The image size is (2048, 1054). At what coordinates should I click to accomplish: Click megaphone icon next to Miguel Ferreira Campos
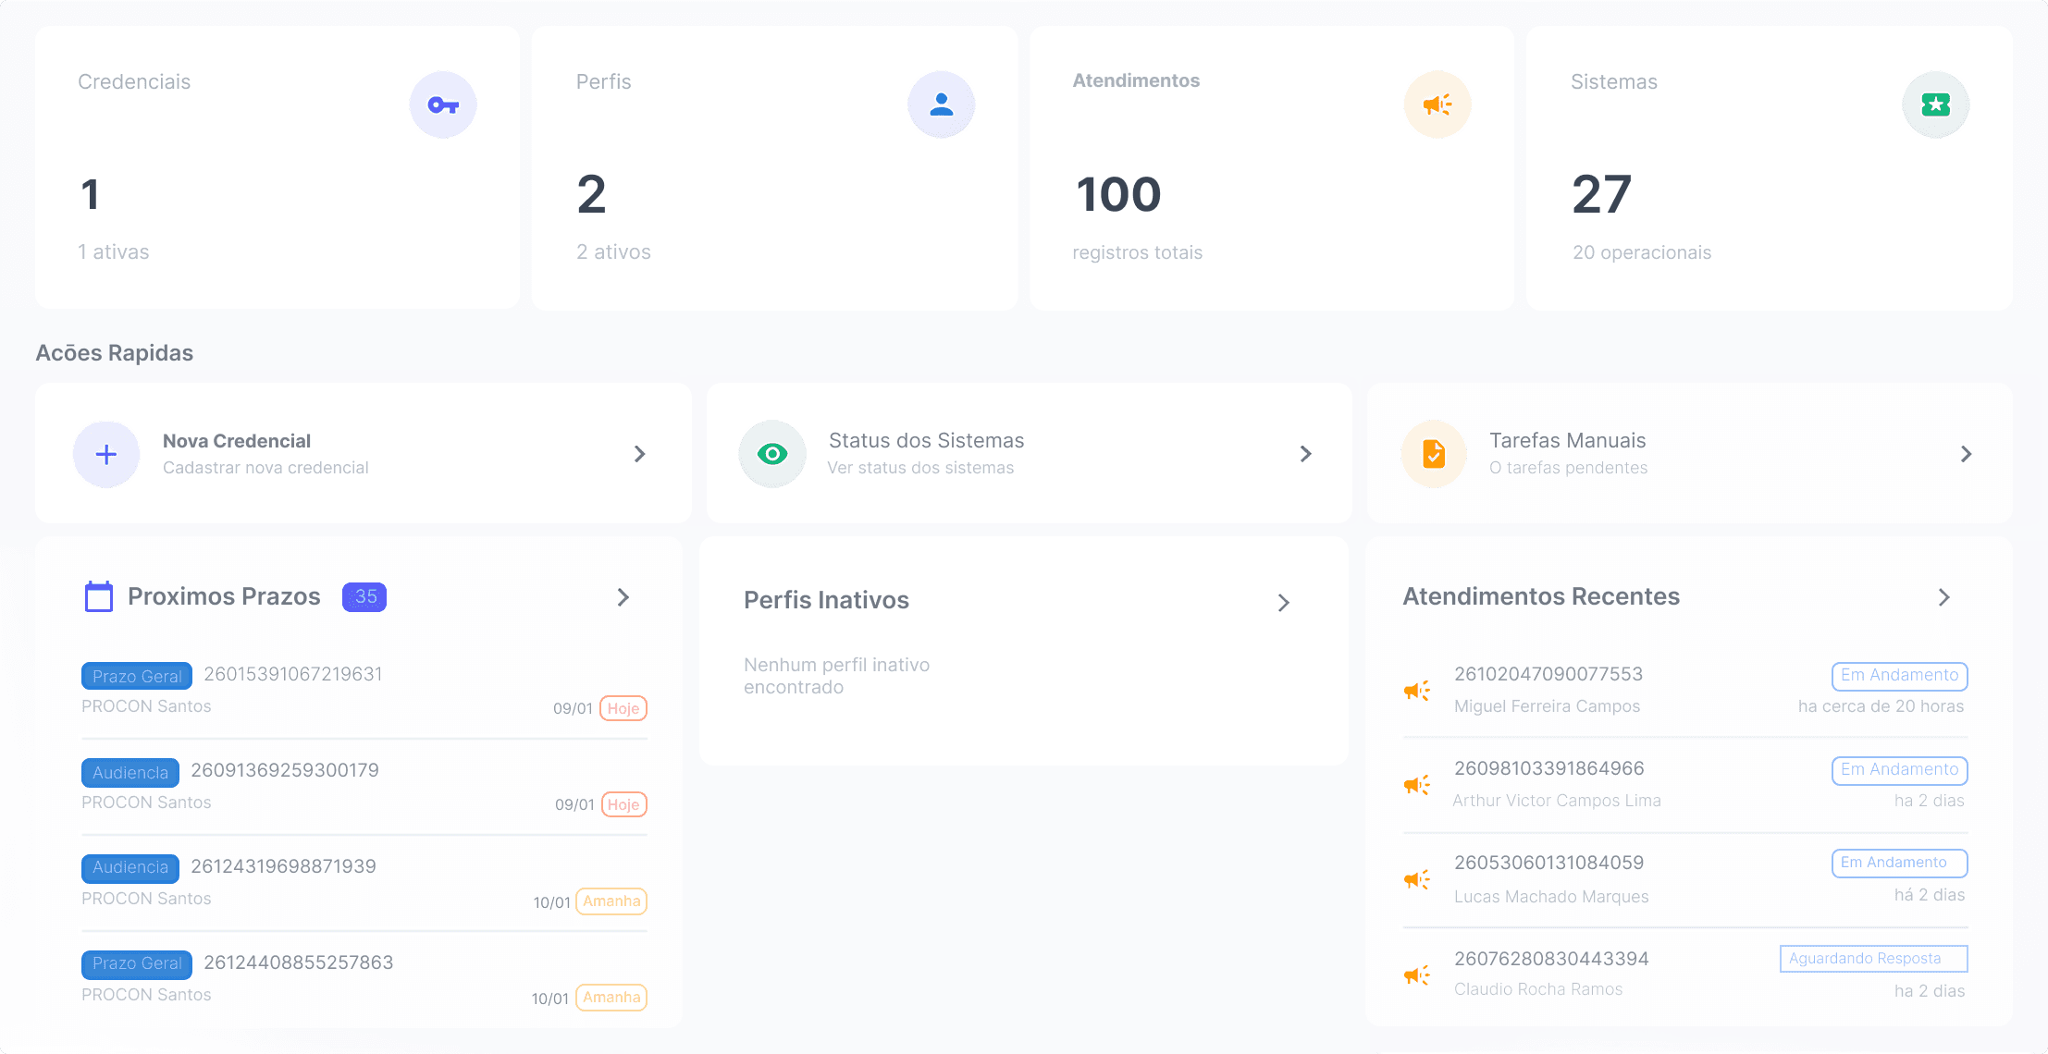pyautogui.click(x=1417, y=691)
